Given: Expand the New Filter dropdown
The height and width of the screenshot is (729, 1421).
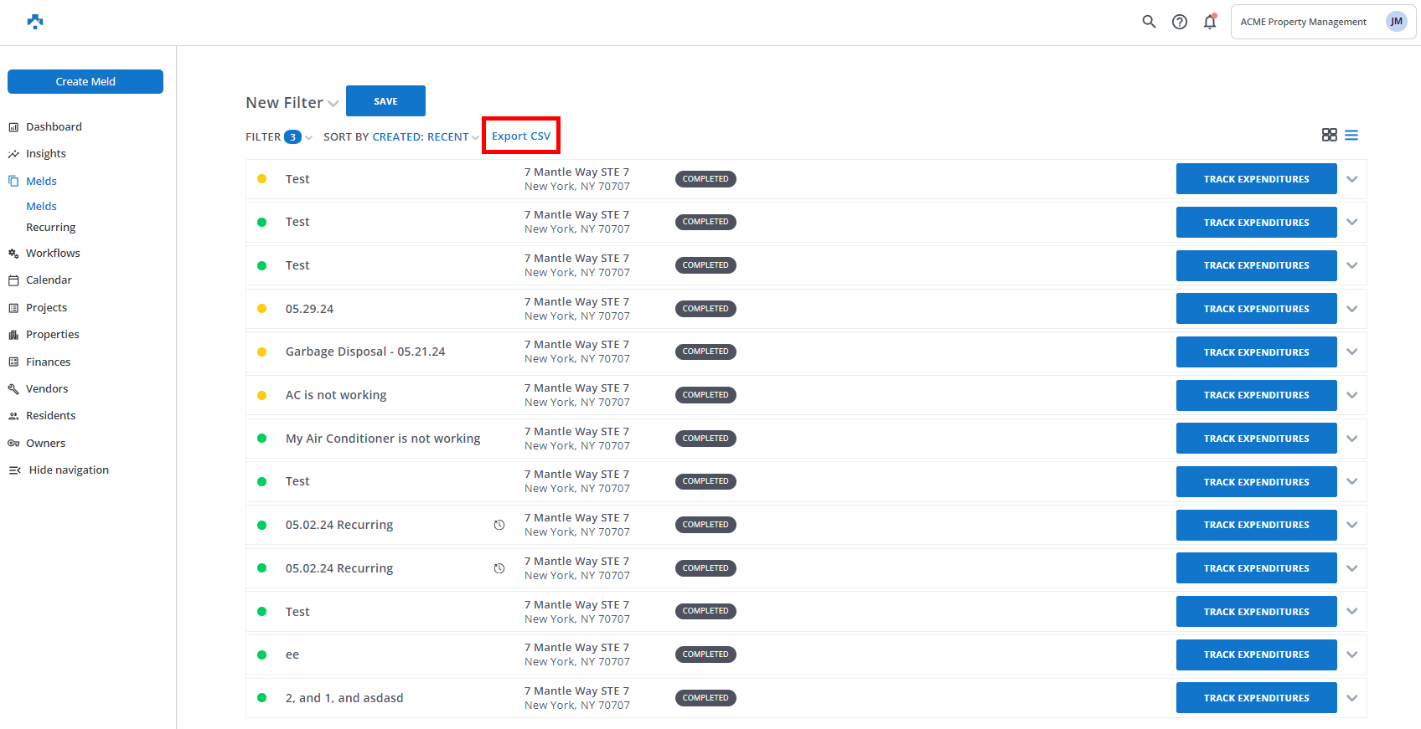Looking at the screenshot, I should 292,103.
